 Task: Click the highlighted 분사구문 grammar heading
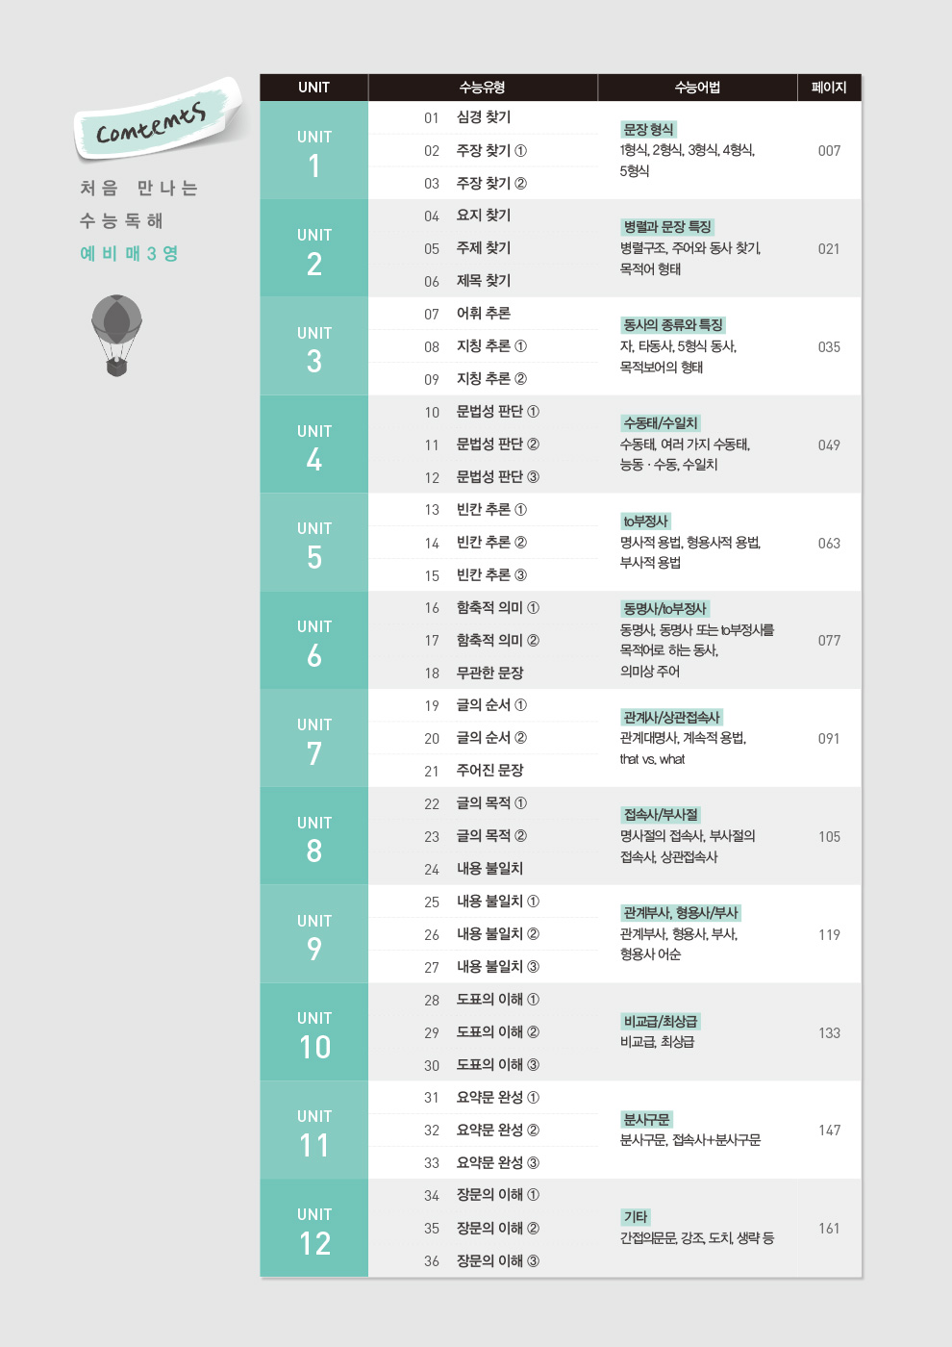point(646,1120)
